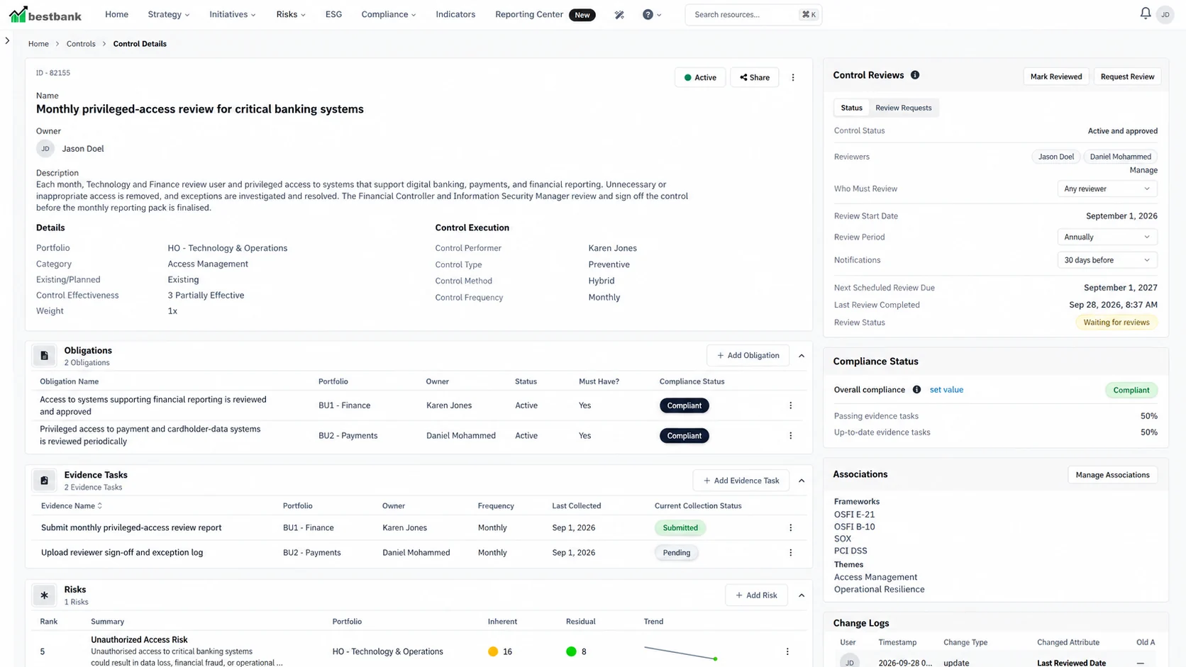
Task: Open row menu for payment cardholder-data obligation
Action: [x=790, y=436]
